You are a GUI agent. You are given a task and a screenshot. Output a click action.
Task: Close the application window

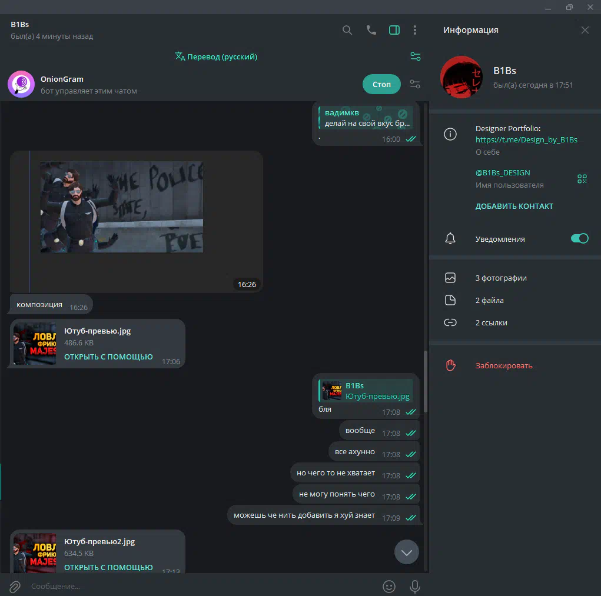tap(590, 7)
